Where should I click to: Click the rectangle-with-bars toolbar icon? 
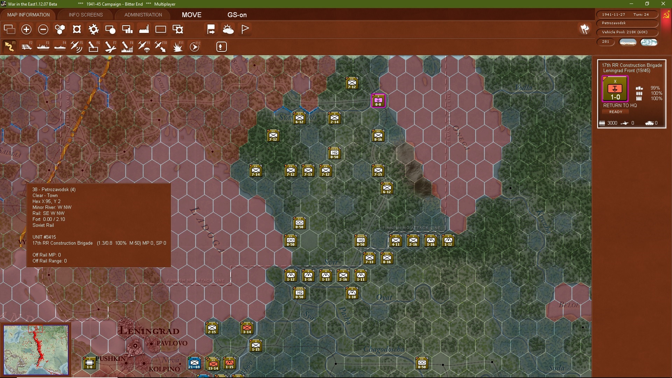point(127,29)
